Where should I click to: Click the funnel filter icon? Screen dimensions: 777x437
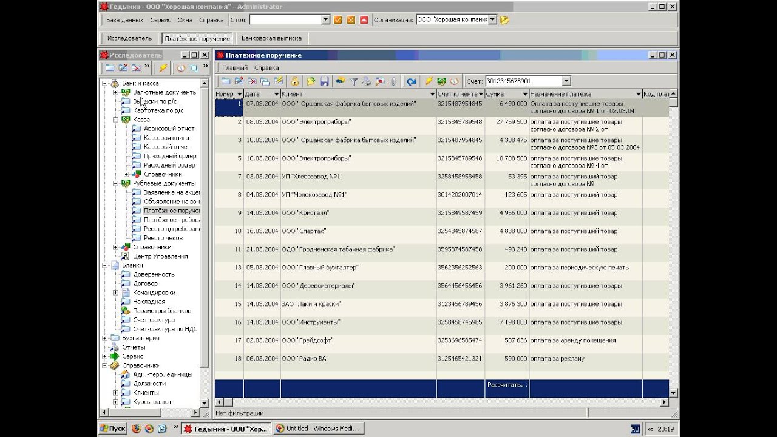click(354, 81)
